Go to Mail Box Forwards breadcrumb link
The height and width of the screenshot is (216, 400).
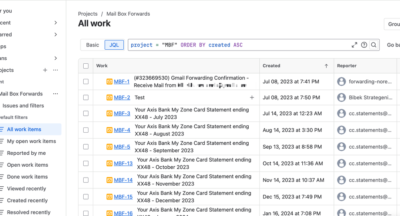click(128, 14)
